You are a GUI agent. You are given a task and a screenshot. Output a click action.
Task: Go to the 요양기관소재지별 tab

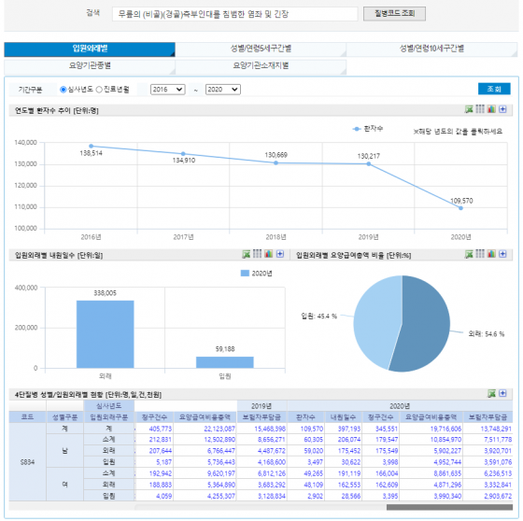tap(261, 65)
